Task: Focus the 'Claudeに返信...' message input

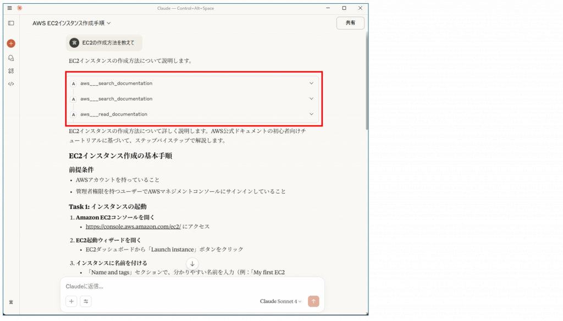Action: click(187, 286)
